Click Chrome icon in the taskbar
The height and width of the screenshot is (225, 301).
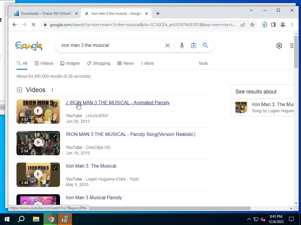(51, 219)
